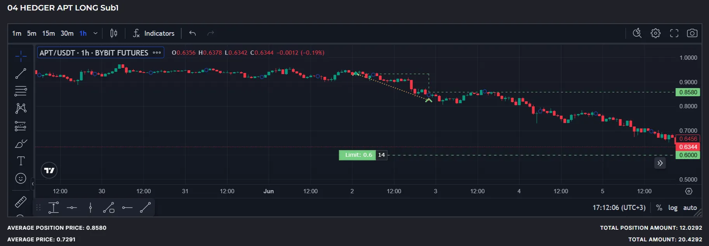Collapse the drawing toolbar side arrow
Viewport: 709px width, 246px height.
pyautogui.click(x=33, y=184)
